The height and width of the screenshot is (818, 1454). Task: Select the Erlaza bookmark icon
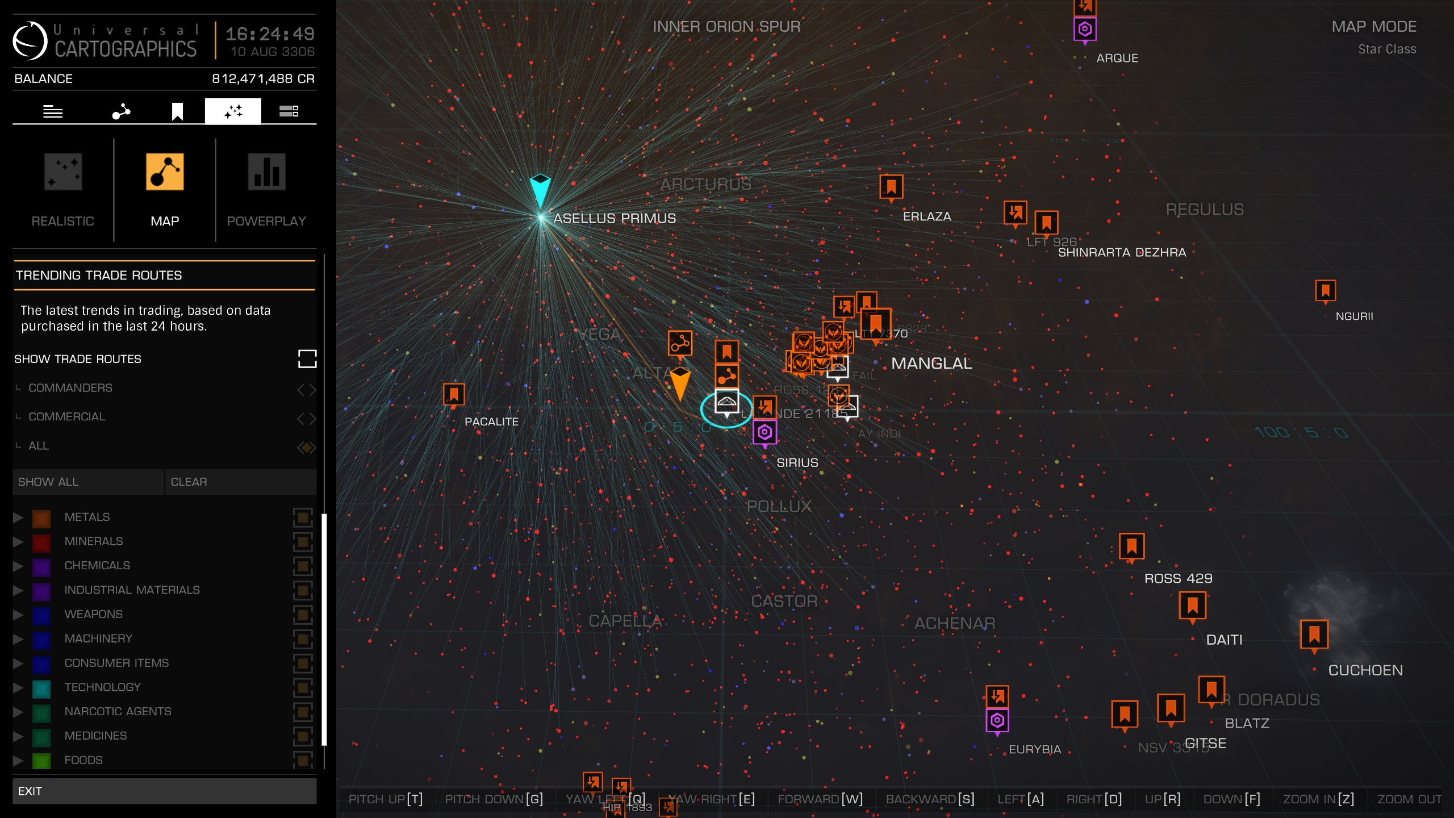tap(891, 187)
